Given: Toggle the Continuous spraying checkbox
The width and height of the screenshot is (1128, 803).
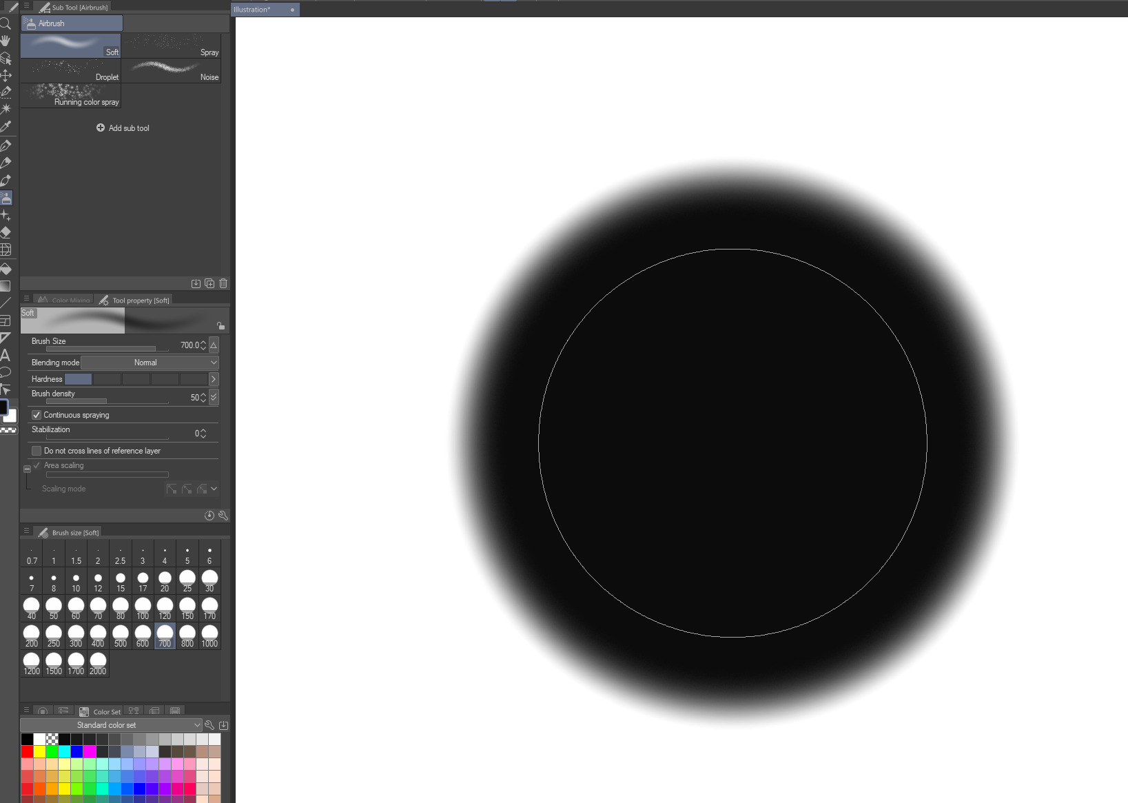Looking at the screenshot, I should tap(37, 415).
